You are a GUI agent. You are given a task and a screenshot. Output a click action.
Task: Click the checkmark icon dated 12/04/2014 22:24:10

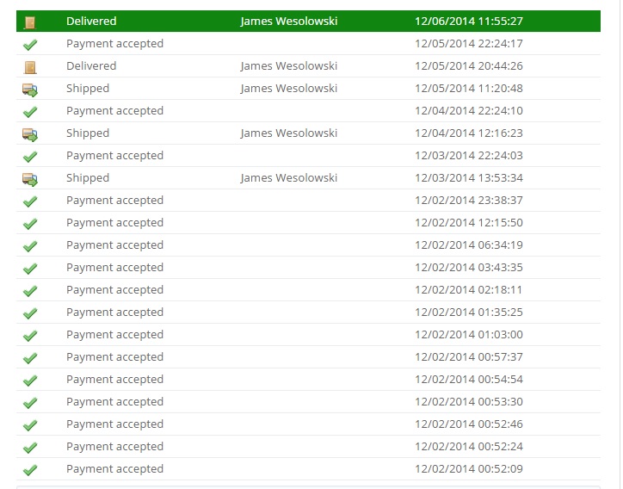(x=30, y=112)
